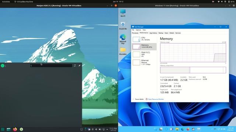The image size is (236, 132).
Task: Open This PC icon on Windows desktop
Action: 123,13
